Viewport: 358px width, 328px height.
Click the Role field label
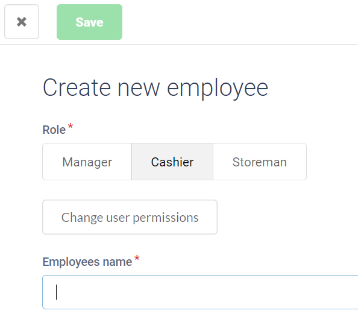54,130
